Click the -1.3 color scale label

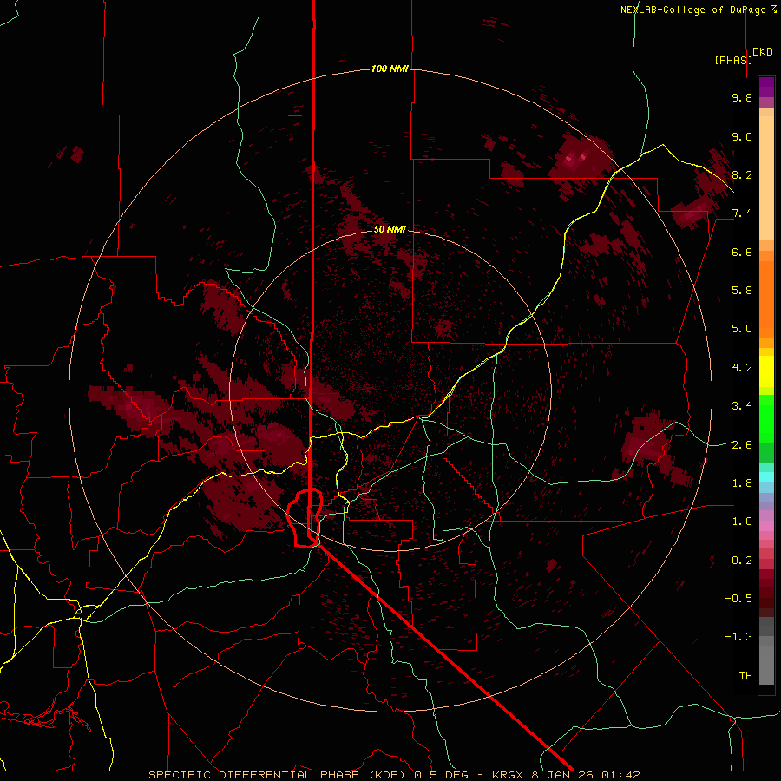click(738, 637)
